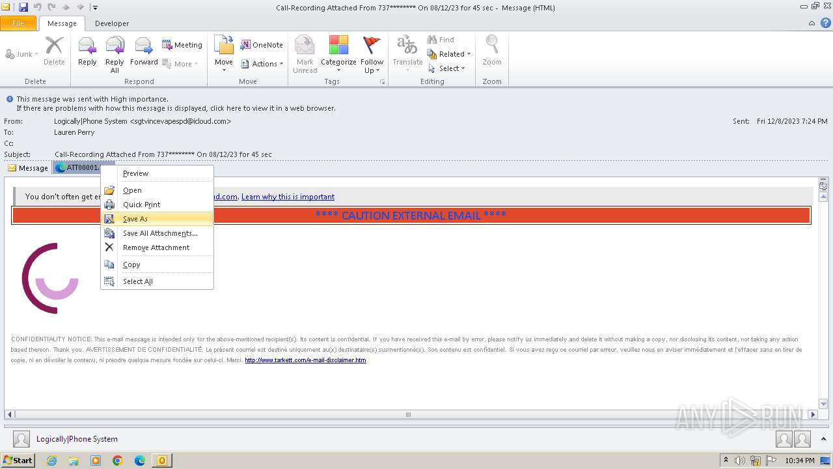Open File Explorer from taskbar
Viewport: 833px width, 469px height.
74,461
